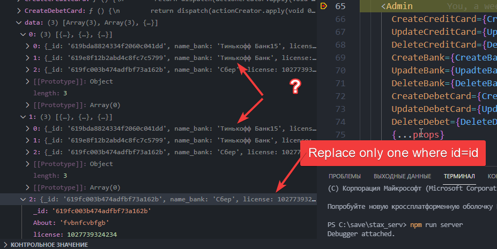
Task: Collapse the second nested array 1: (3)
Action: click(x=23, y=117)
